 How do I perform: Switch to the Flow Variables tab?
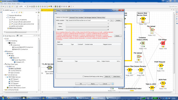tap(79, 18)
